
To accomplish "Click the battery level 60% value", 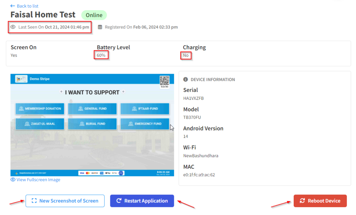I will point(101,55).
